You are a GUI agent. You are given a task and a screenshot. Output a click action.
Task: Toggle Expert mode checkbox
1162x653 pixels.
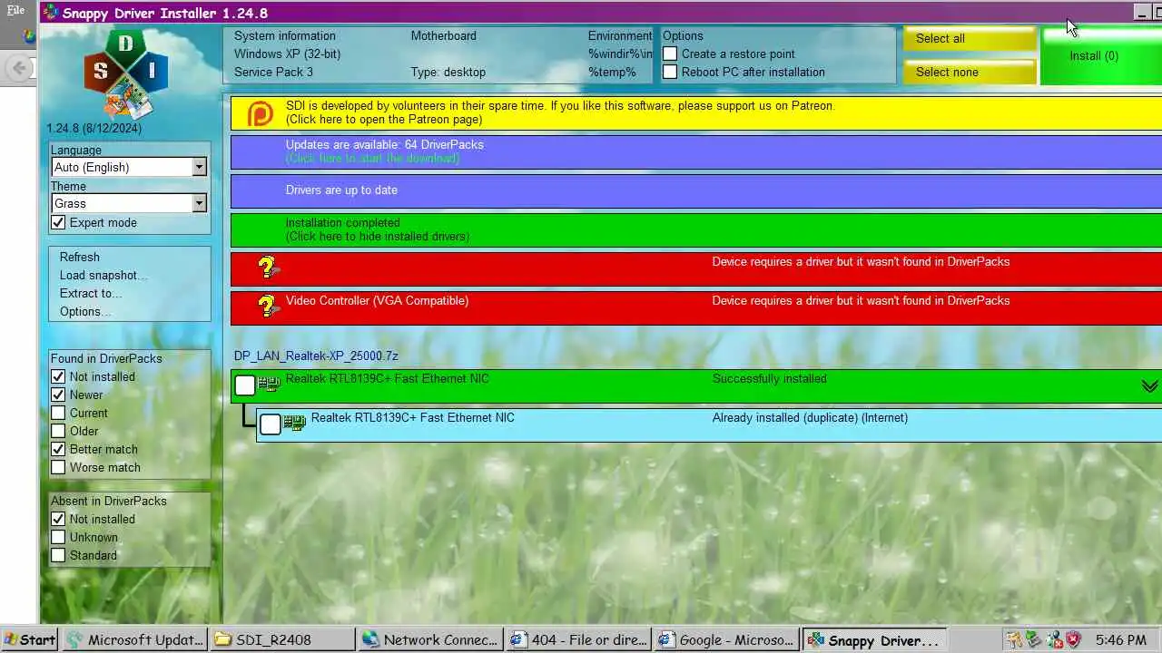coord(58,222)
